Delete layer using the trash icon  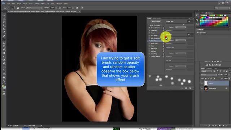(227, 126)
